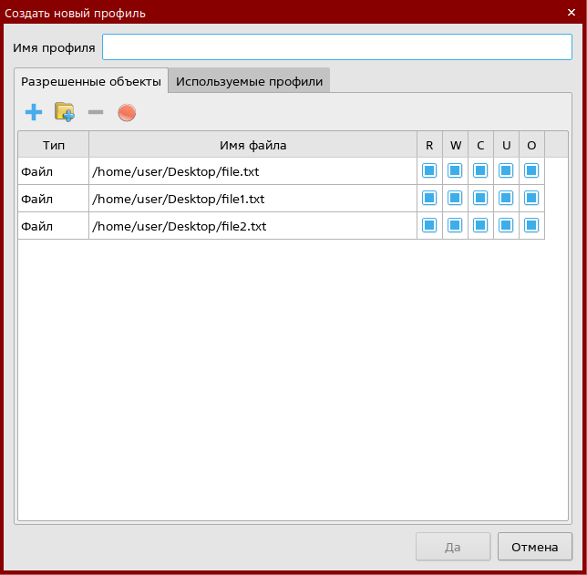Select the /home/user/Desktop/file2.txt path cell
The width and height of the screenshot is (587, 575).
pyautogui.click(x=252, y=226)
